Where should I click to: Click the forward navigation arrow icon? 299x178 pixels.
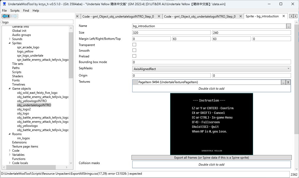pos(14,16)
